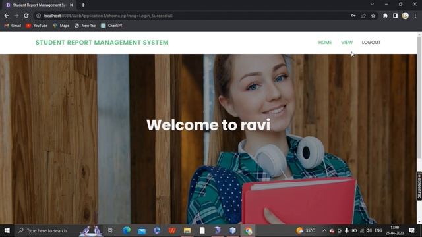
Task: Open the volume control tray icon
Action: click(369, 230)
